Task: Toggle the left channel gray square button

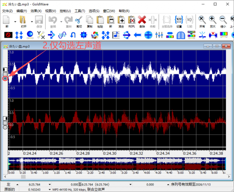Action: pos(5,74)
